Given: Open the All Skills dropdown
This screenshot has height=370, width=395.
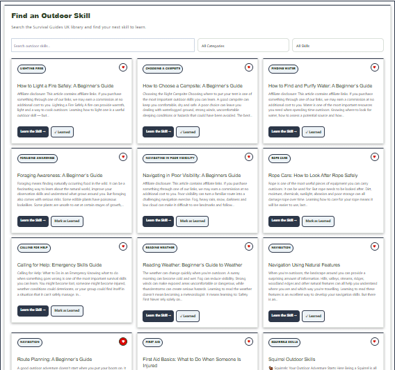Looking at the screenshot, I should (x=338, y=45).
